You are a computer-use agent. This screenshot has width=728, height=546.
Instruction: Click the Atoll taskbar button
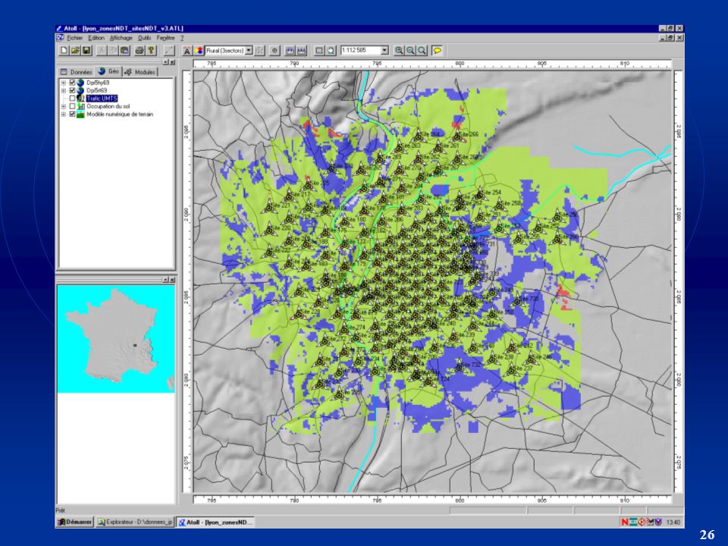point(215,522)
